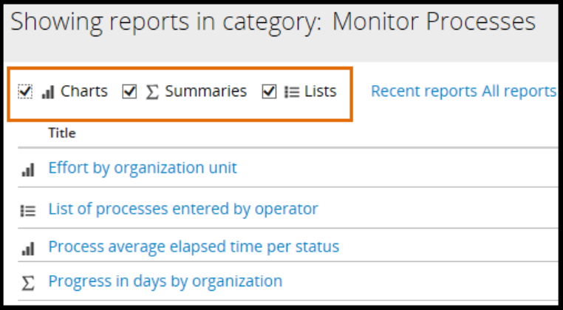Click list icon for List of processes report
Image resolution: width=563 pixels, height=310 pixels.
28,210
